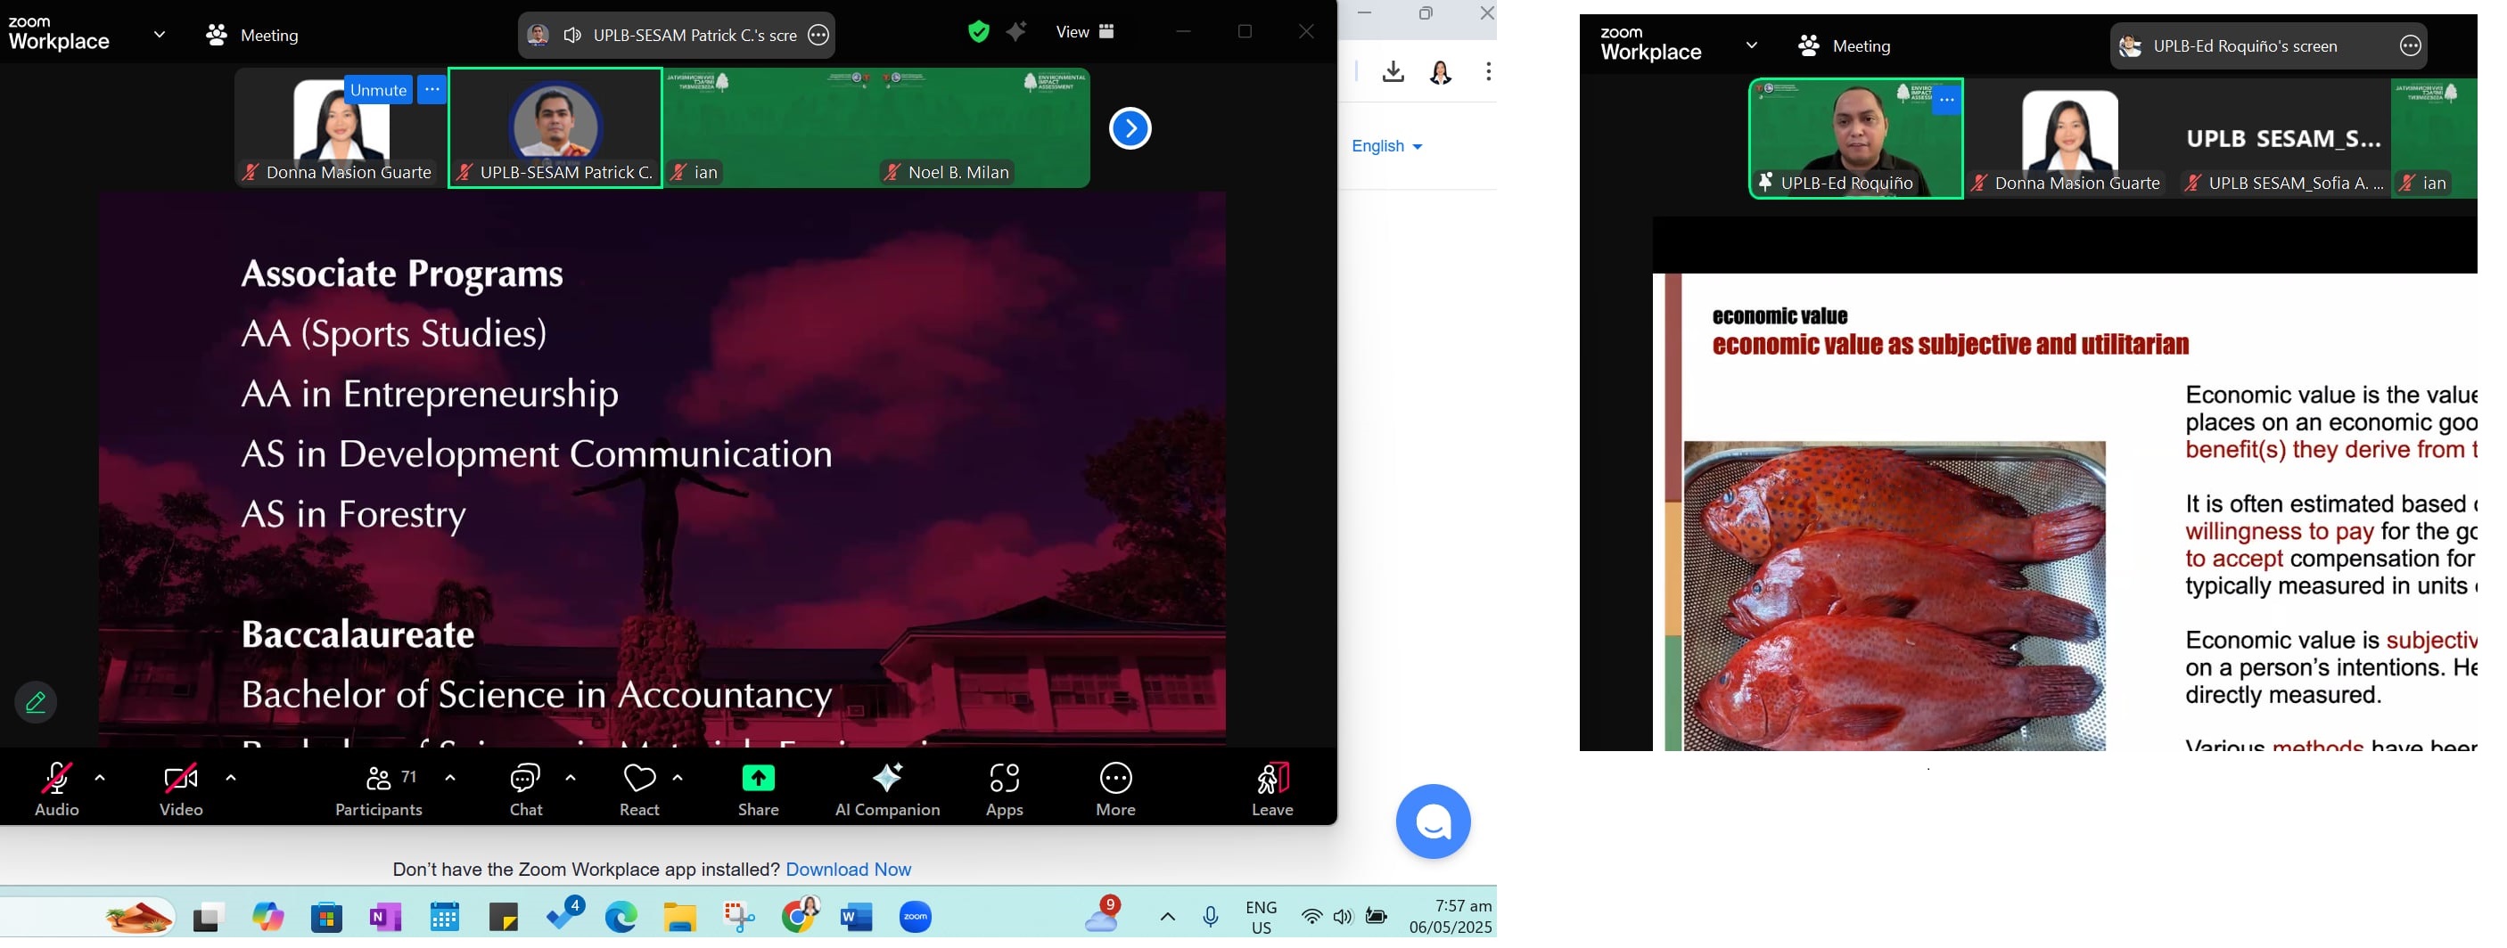Expand the video options arrow
Viewport: 2507px width, 948px height.
click(x=231, y=778)
